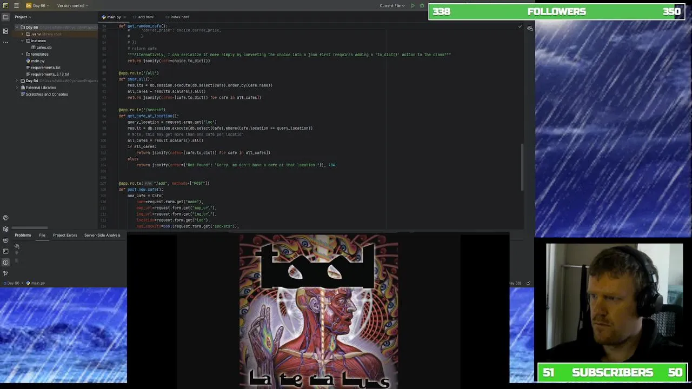The height and width of the screenshot is (389, 692).
Task: Open the Git tool window icon
Action: (5, 273)
